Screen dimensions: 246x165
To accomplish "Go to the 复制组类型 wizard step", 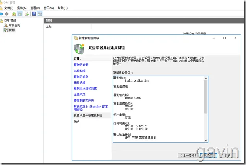I will (81, 65).
